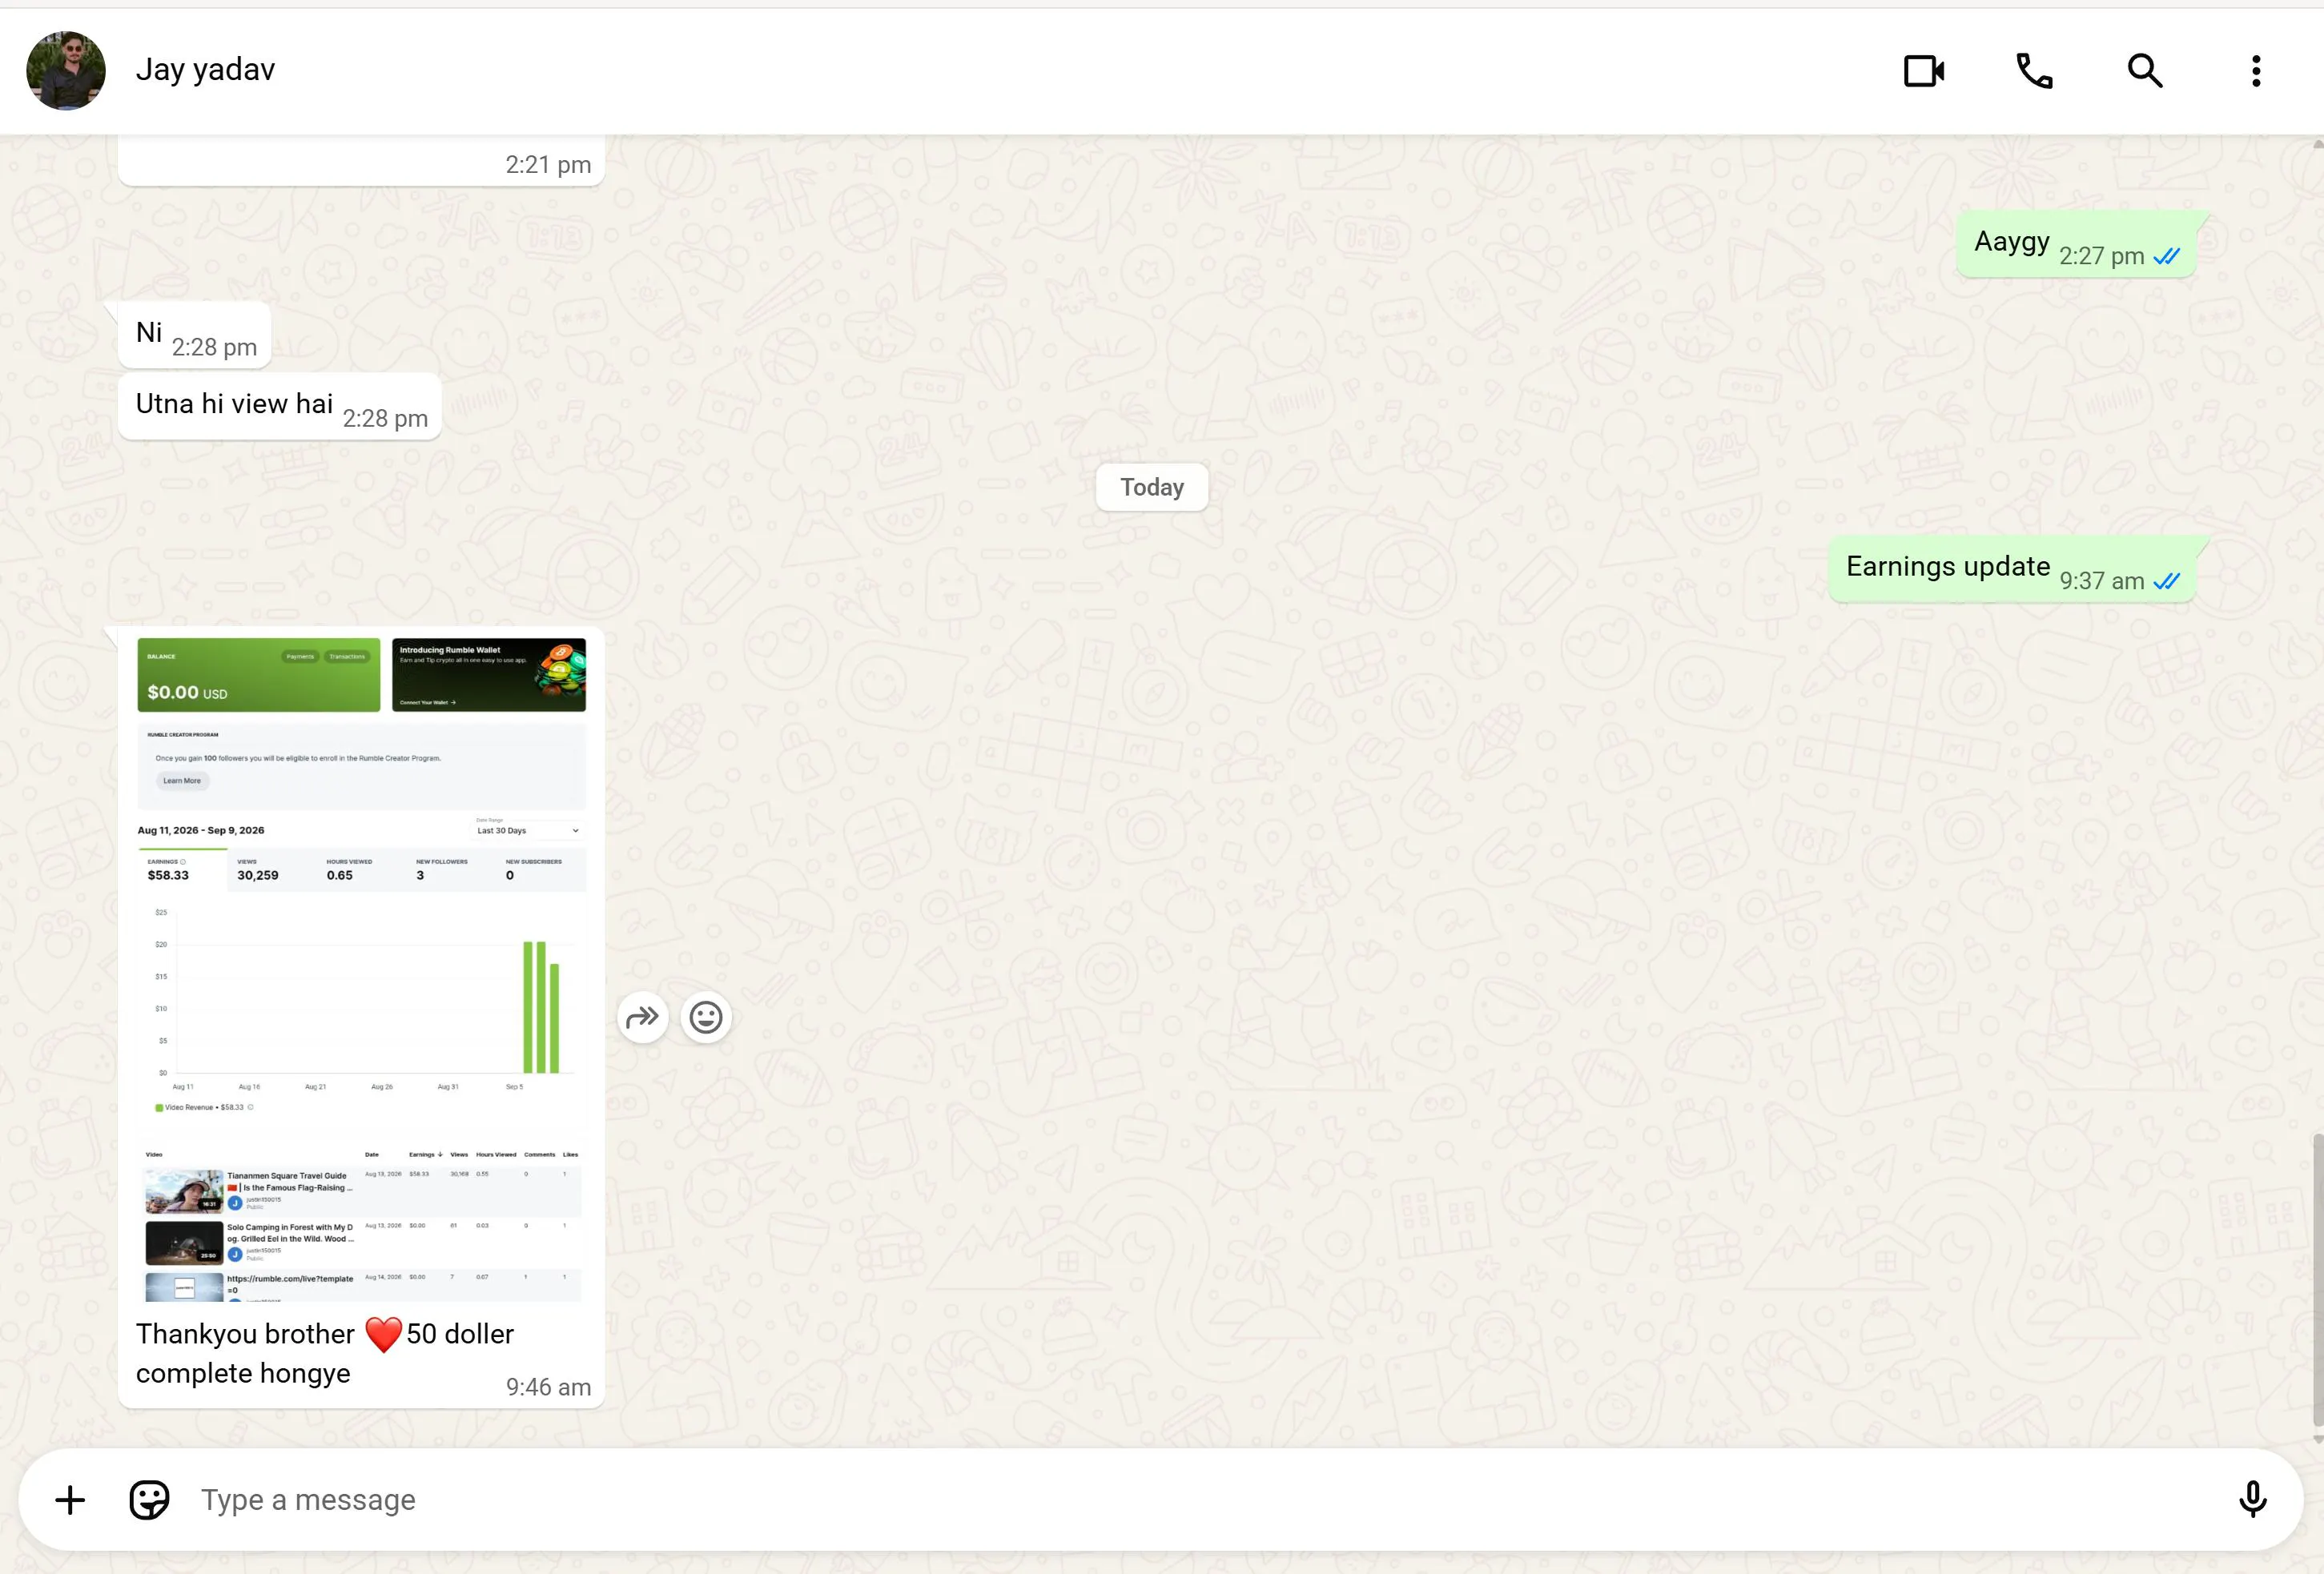
Task: Open the sticker and emoji picker
Action: click(x=149, y=1500)
